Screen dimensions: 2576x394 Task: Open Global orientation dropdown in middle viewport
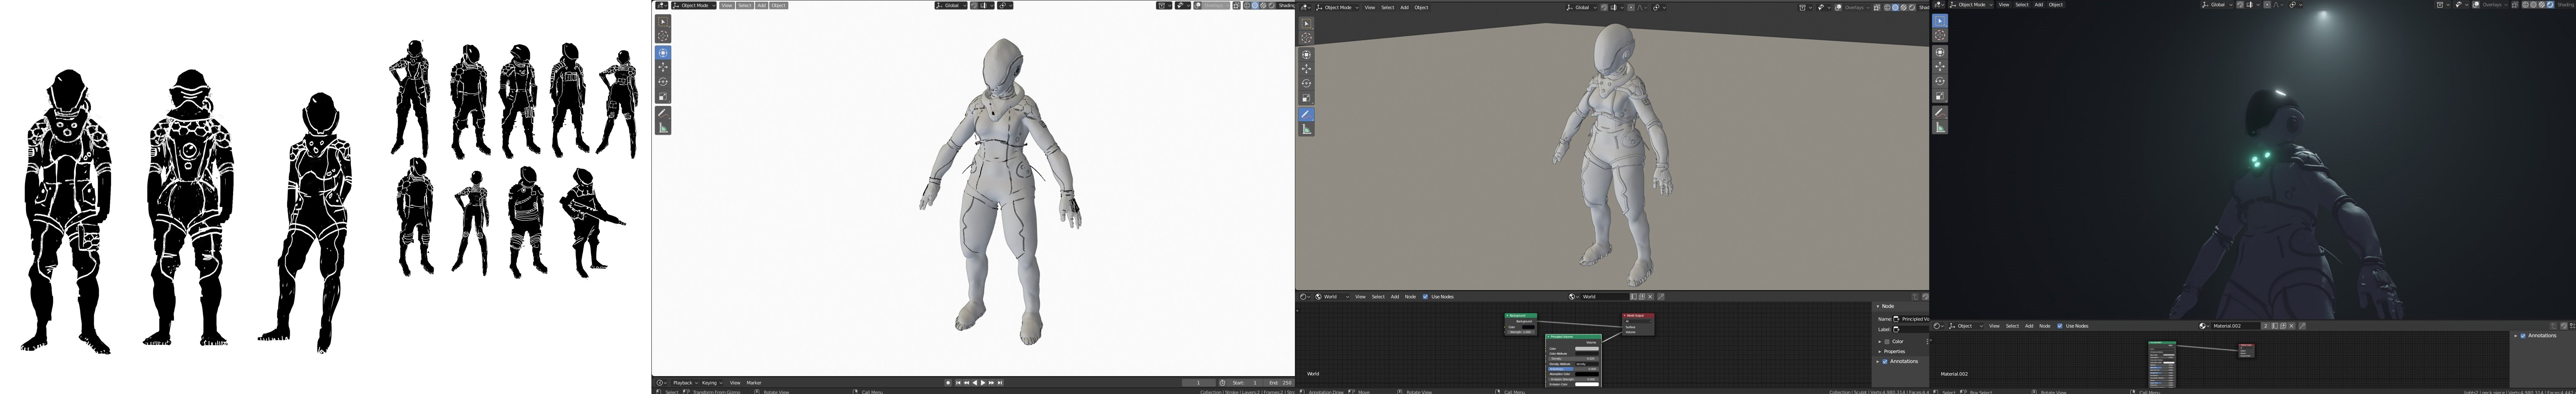(x=1582, y=7)
